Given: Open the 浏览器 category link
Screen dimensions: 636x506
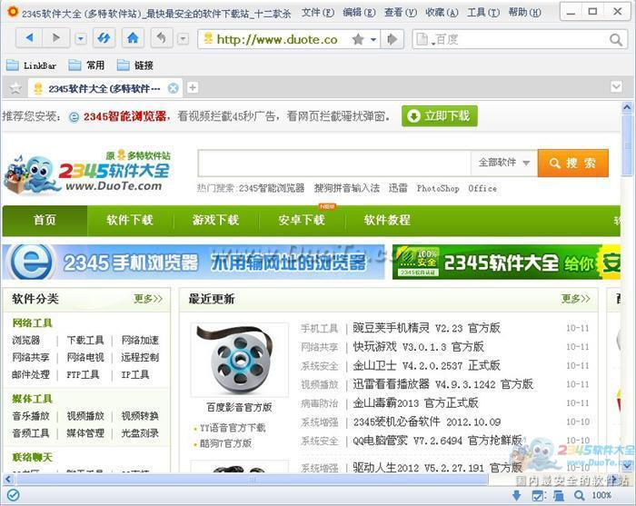Looking at the screenshot, I should tap(26, 340).
